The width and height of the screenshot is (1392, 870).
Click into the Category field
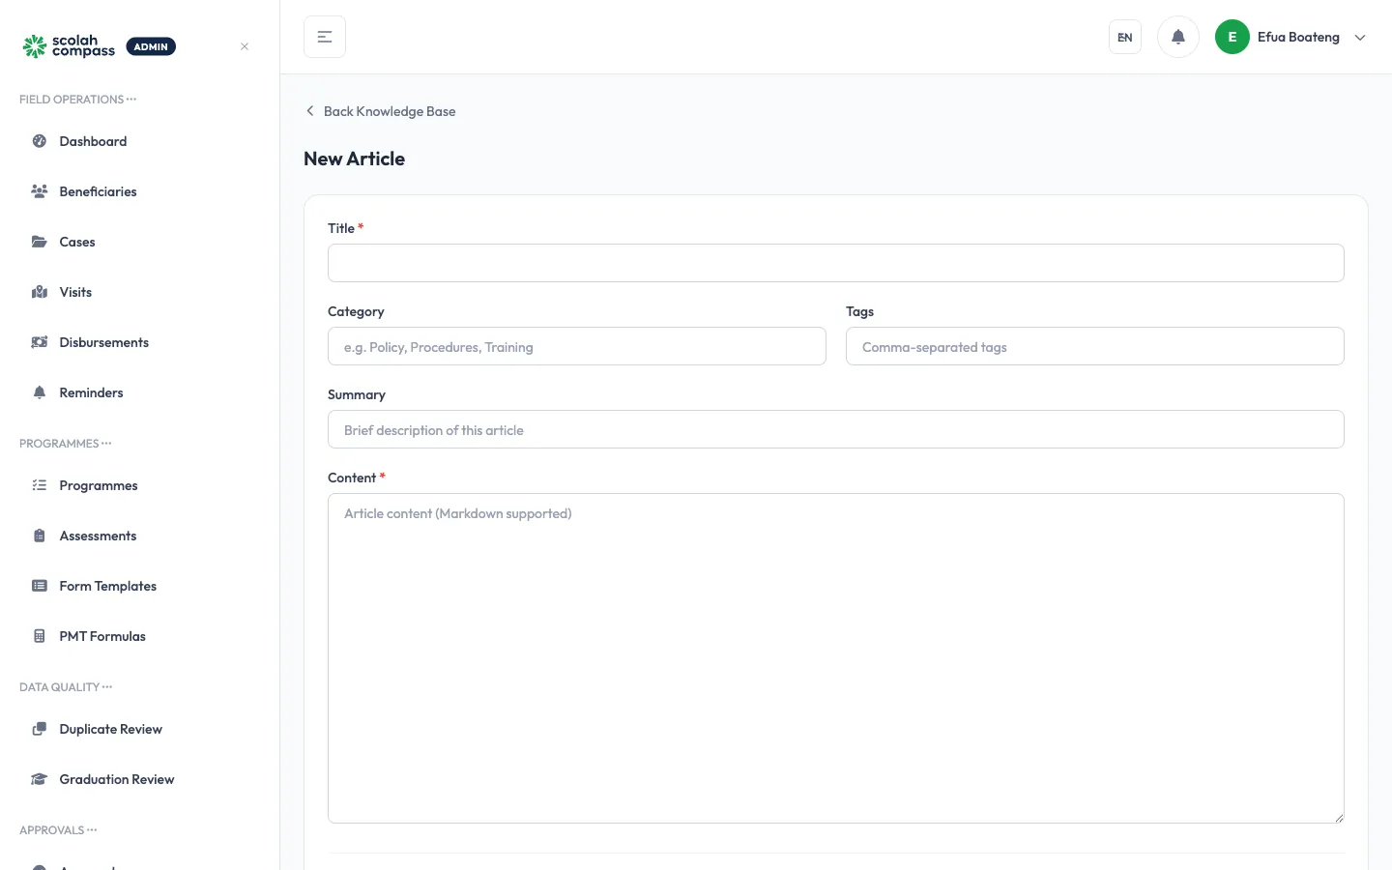tap(576, 346)
